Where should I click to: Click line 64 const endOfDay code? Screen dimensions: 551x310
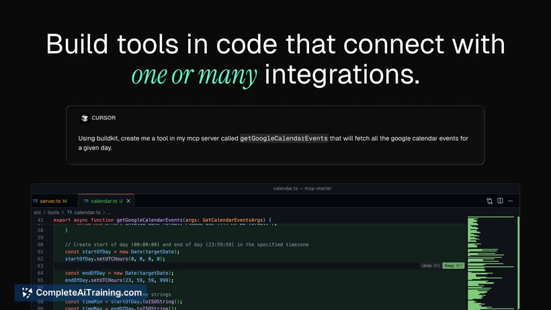pos(119,273)
